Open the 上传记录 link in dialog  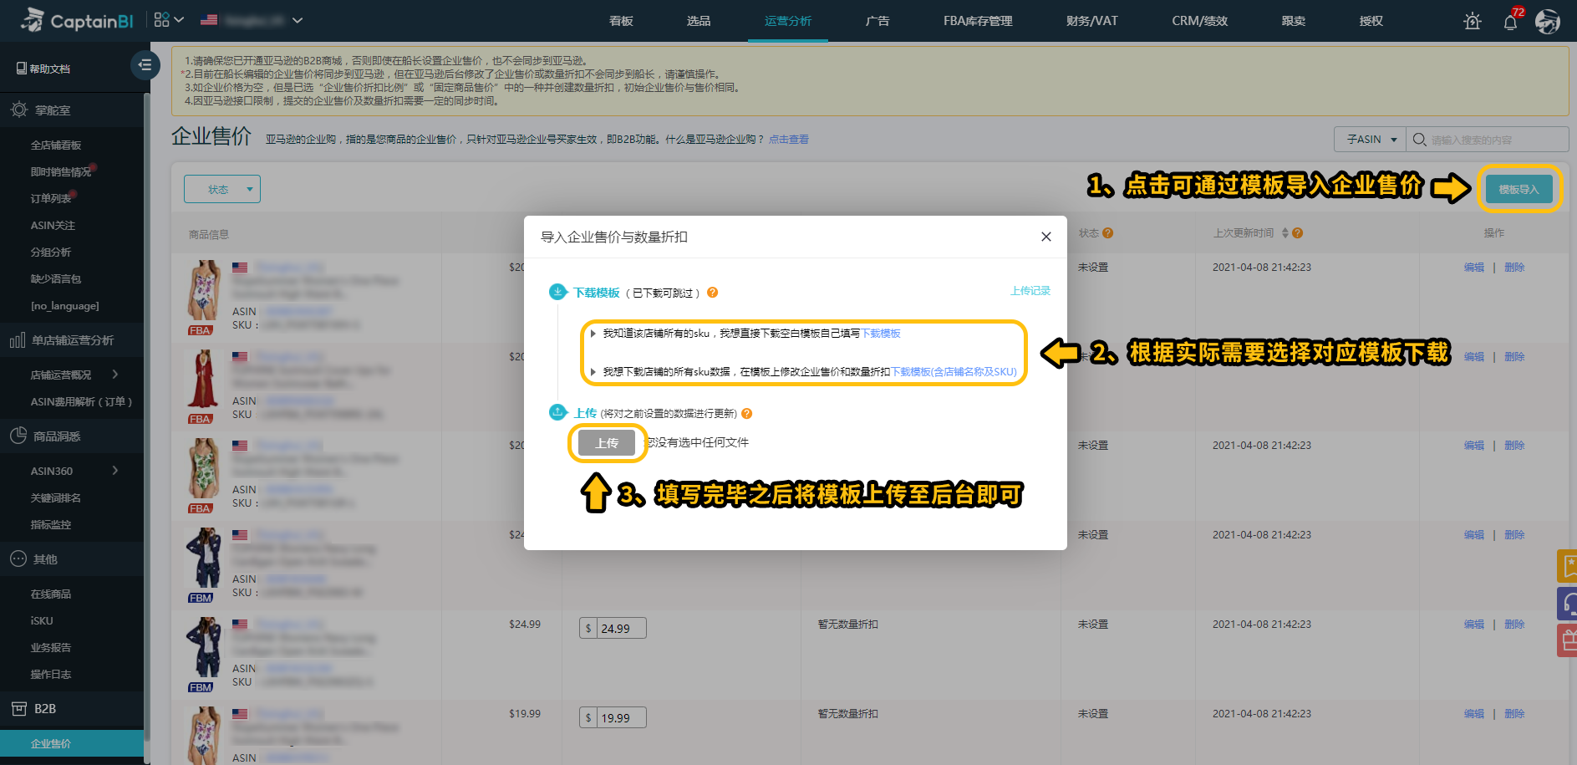coord(1030,291)
